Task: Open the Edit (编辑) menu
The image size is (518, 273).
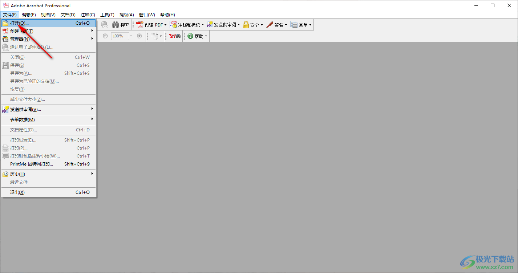Action: pos(29,15)
